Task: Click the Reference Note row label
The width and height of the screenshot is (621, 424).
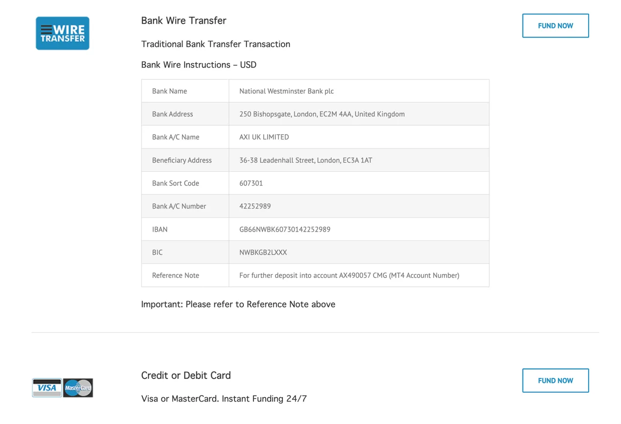Action: [176, 275]
